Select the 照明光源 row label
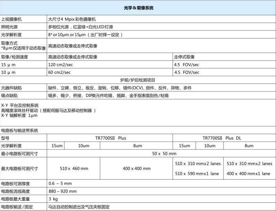276x211 pixels. click(11, 27)
